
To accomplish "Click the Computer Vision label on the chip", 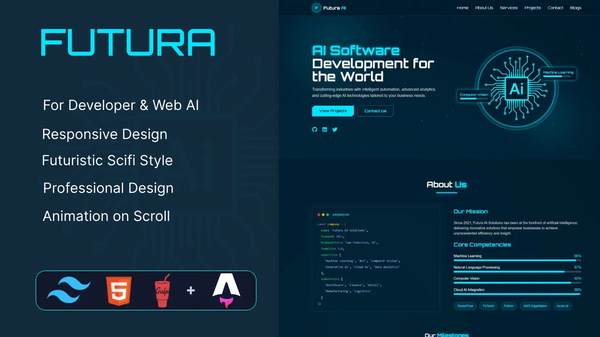I will point(473,95).
